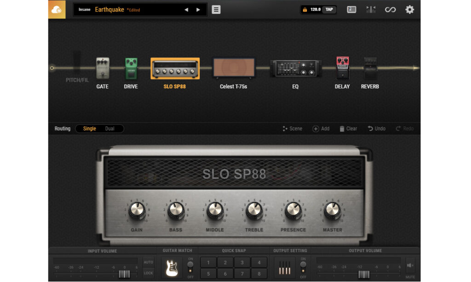Go to the previous preset arrow
Viewport: 471px width, 282px height.
[186, 10]
